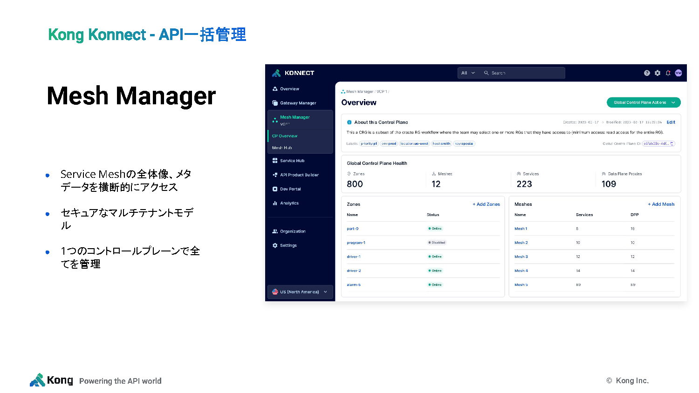699x393 pixels.
Task: Click the Mesh Manager breadcrumb link
Action: pyautogui.click(x=360, y=92)
